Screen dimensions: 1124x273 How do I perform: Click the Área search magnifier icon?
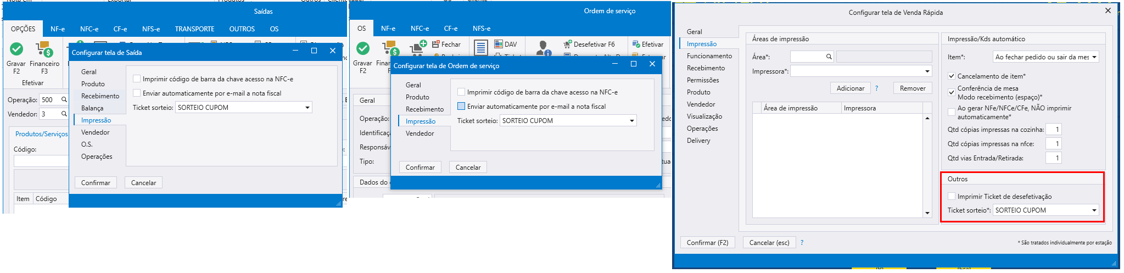coord(829,57)
